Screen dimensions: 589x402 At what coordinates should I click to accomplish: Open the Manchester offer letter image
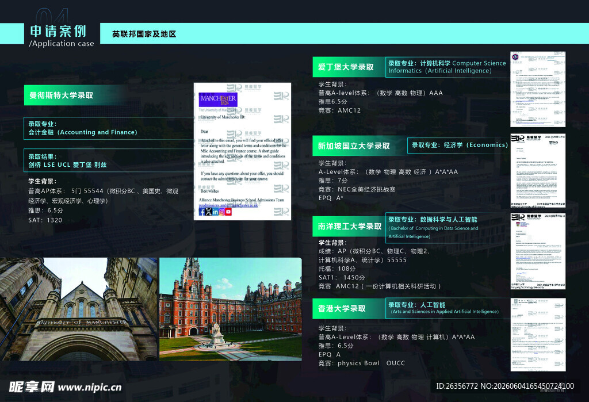(x=242, y=151)
